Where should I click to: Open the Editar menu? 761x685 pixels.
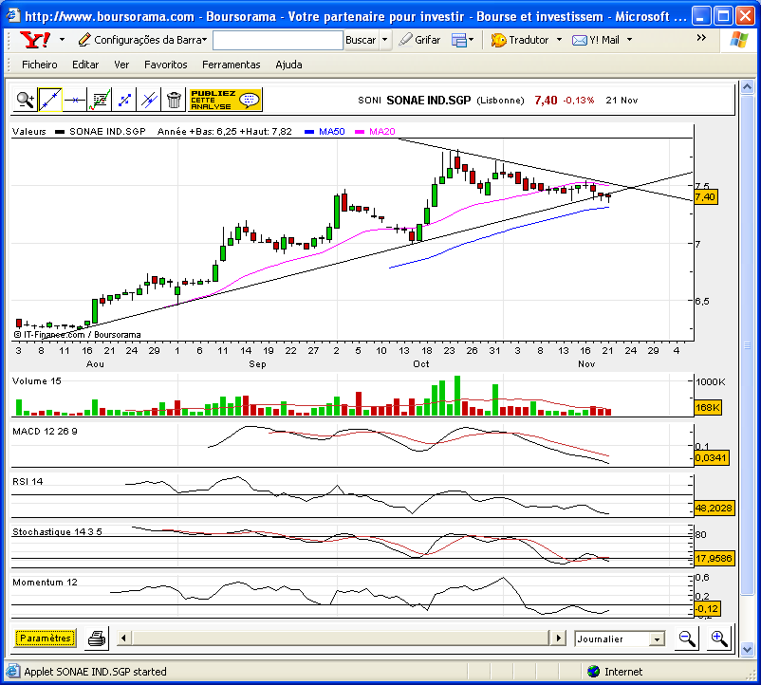click(x=85, y=65)
